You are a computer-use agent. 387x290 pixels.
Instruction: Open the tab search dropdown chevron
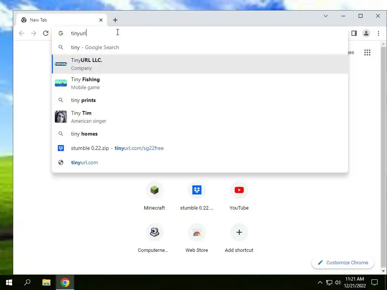pos(326,16)
